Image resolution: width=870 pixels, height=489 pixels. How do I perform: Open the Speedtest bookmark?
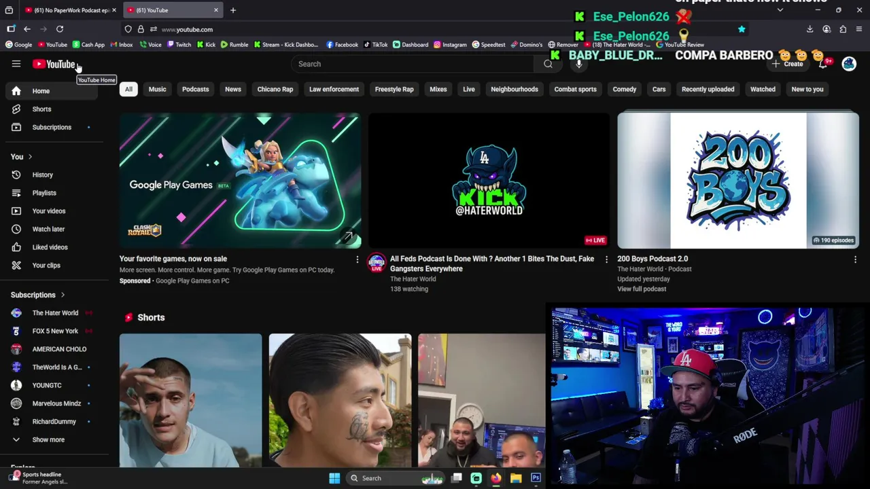click(489, 45)
